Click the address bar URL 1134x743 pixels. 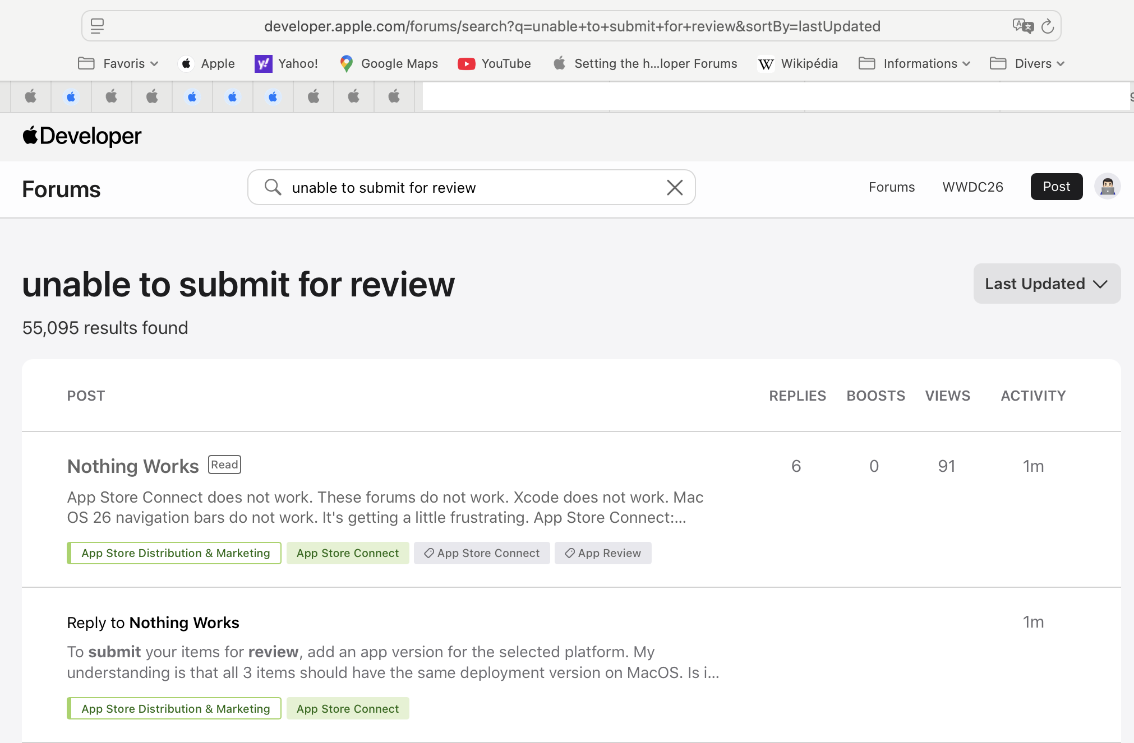(x=572, y=26)
